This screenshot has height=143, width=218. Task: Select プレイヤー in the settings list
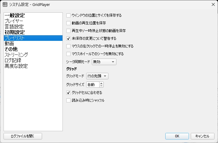pos(13,21)
